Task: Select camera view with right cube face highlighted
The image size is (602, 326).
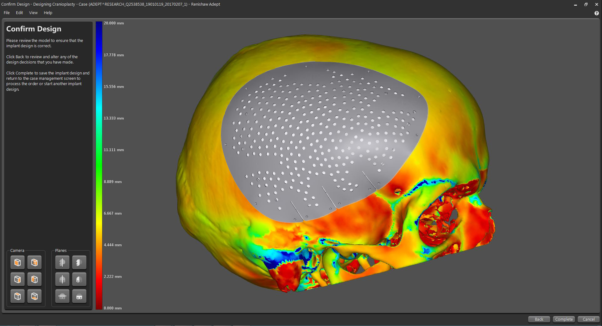Action: [18, 279]
